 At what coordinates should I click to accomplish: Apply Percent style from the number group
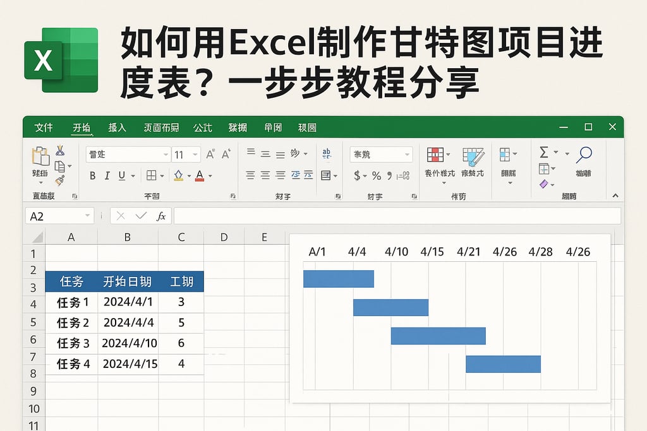[376, 176]
